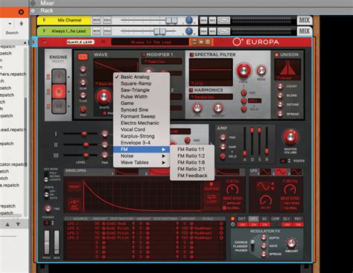Toggle envelope GLOBAL checkbox
The image size is (353, 273).
point(224,208)
